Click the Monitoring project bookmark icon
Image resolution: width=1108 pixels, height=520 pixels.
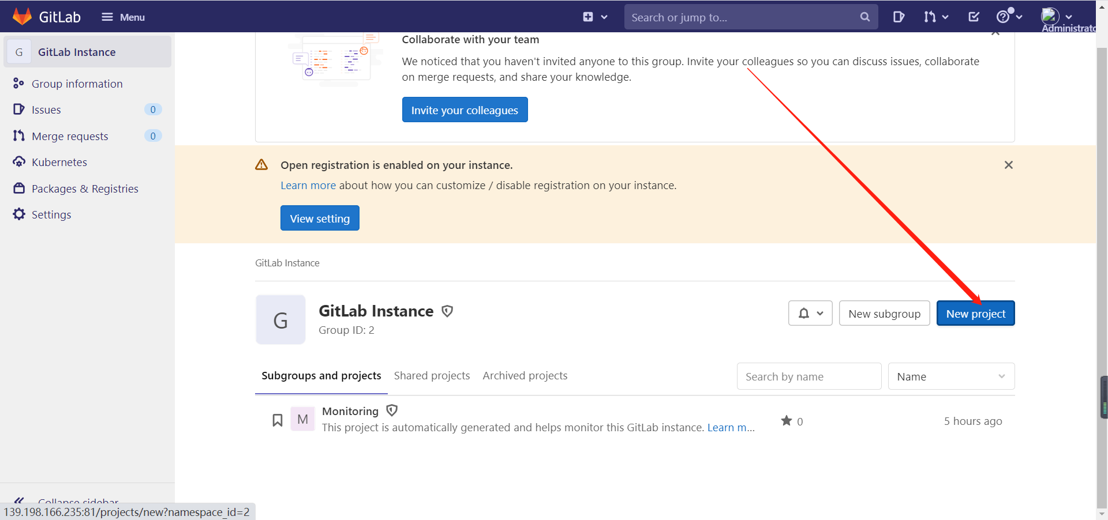pos(278,420)
